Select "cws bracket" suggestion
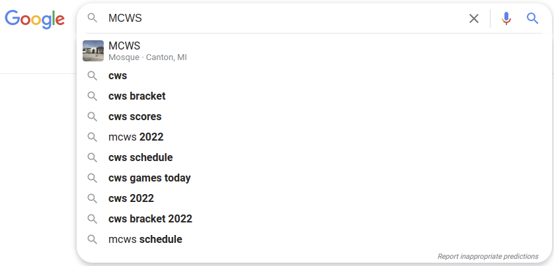 point(137,96)
